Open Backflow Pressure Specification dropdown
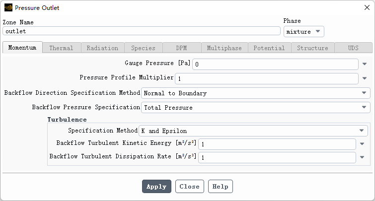The image size is (375, 201). (x=256, y=107)
